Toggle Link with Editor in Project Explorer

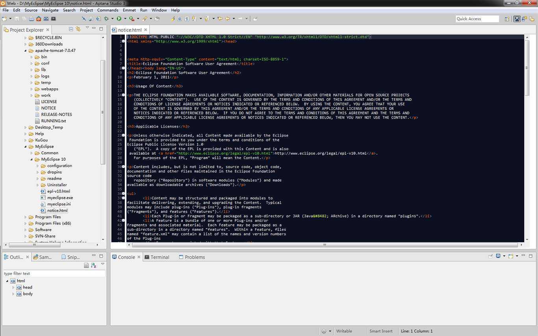coord(78,29)
